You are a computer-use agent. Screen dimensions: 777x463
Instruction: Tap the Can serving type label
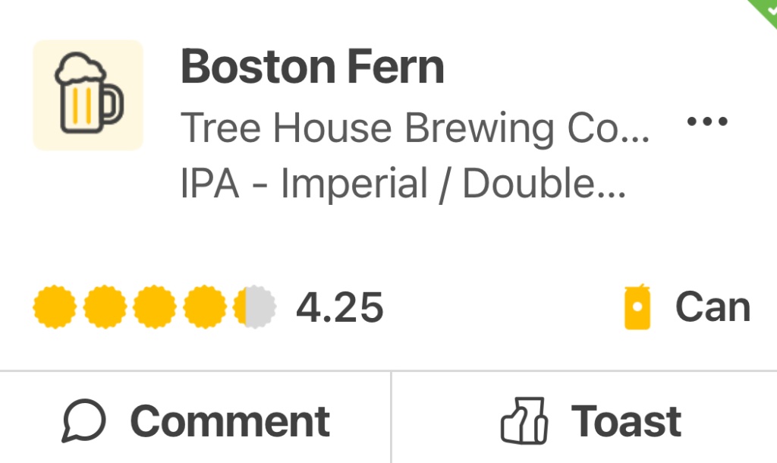713,307
